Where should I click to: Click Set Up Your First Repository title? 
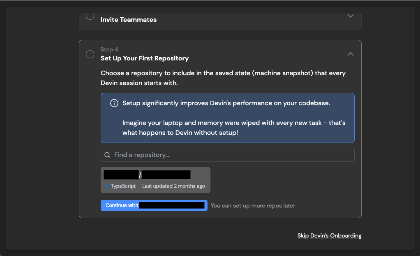(x=145, y=58)
